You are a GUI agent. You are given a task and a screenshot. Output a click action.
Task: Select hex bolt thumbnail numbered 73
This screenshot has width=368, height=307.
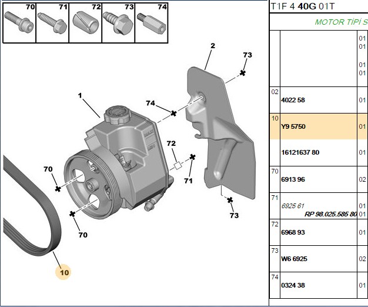click(x=119, y=23)
